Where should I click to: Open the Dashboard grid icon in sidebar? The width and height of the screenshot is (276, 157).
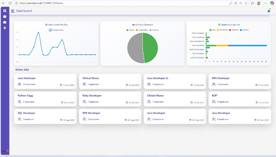pyautogui.click(x=5, y=11)
